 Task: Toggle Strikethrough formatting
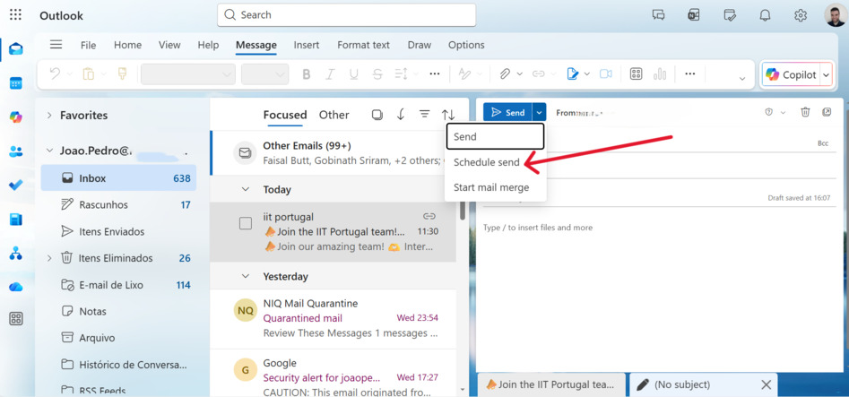coord(377,74)
